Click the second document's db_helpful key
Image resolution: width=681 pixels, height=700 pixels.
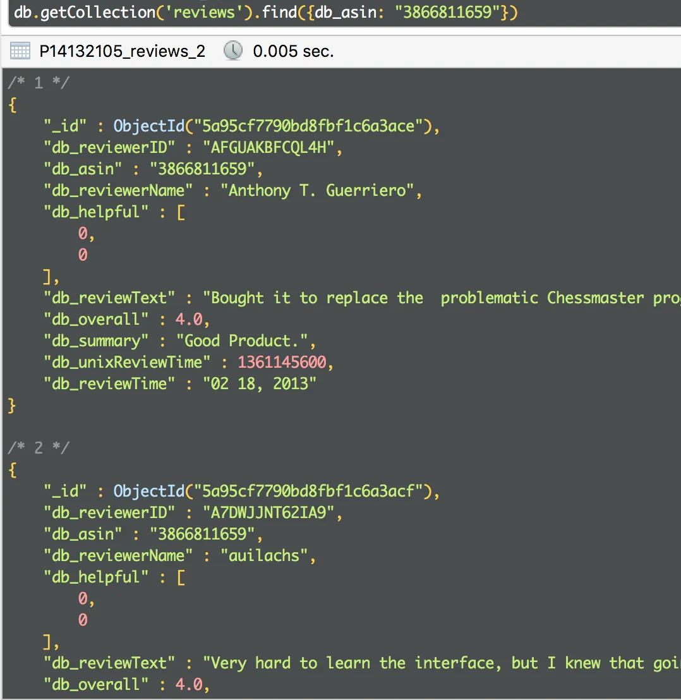(96, 577)
